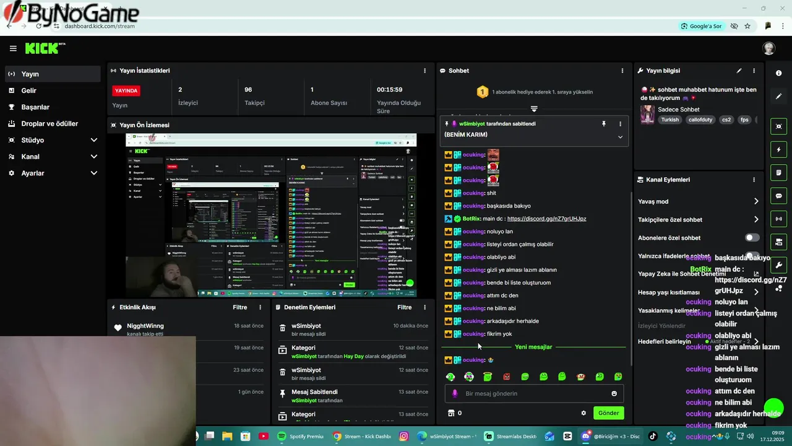
Task: Open Yavaş mod options chevron
Action: (x=756, y=201)
